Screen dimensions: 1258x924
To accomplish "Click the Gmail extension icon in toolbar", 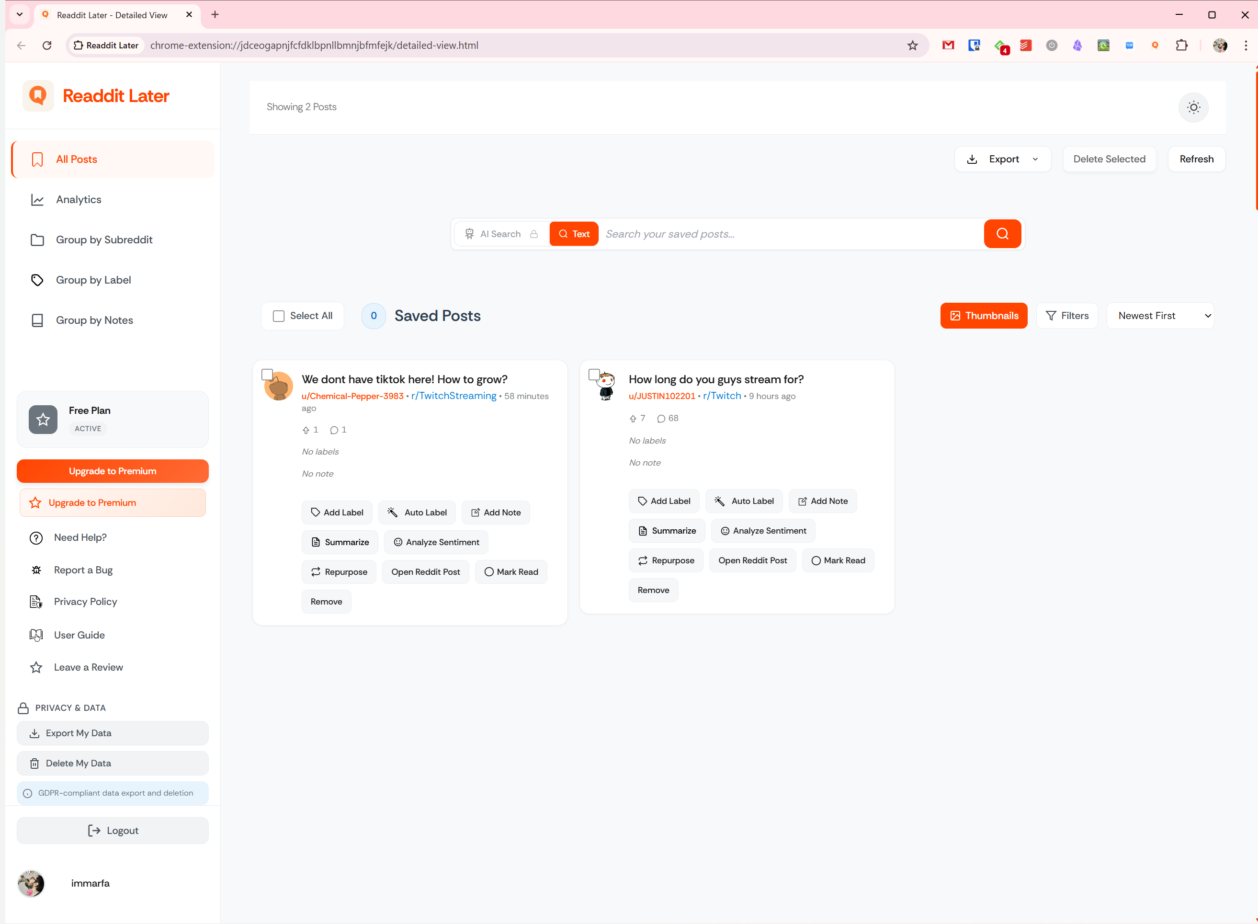I will pyautogui.click(x=948, y=46).
